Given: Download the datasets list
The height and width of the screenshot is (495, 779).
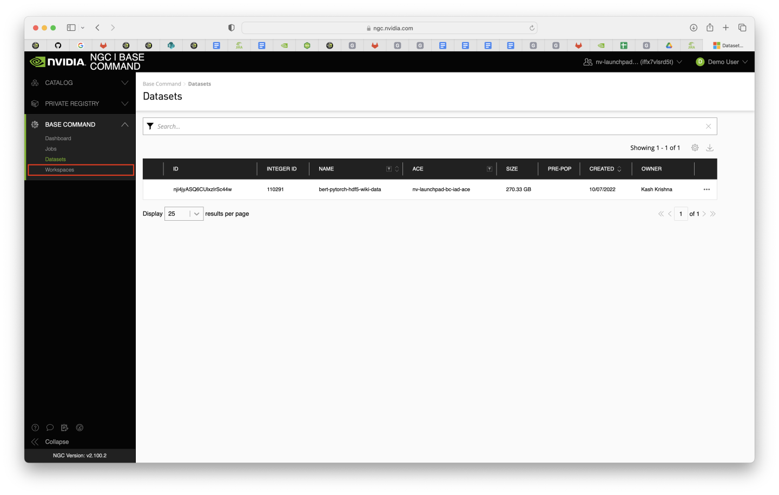Looking at the screenshot, I should pyautogui.click(x=710, y=148).
